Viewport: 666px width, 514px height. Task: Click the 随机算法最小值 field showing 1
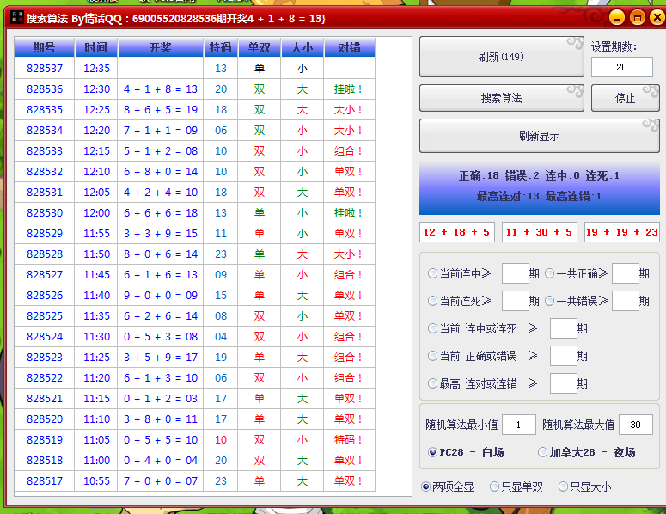click(518, 425)
